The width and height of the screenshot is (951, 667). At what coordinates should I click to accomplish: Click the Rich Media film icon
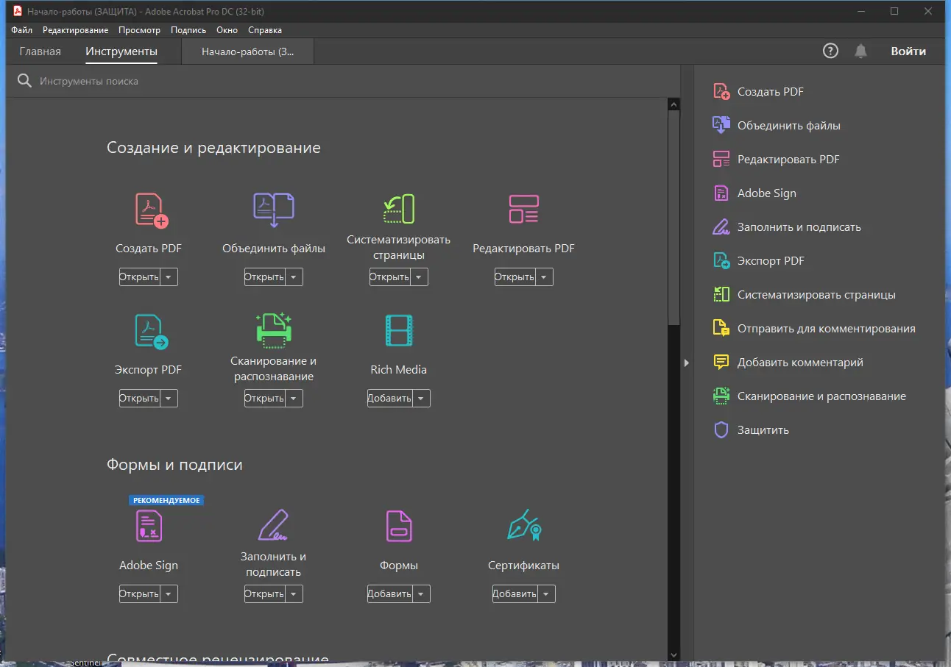pos(399,331)
